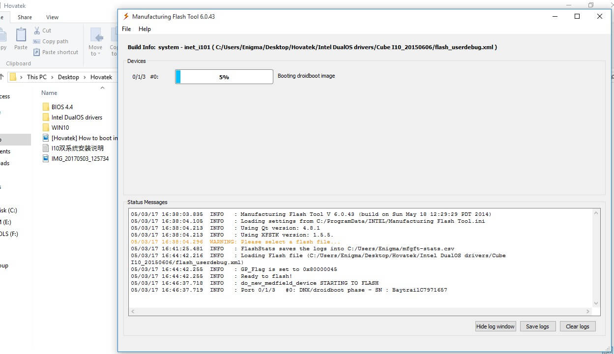Screen dimensions: 614x354
Task: Click Hide log window button
Action: [495, 326]
